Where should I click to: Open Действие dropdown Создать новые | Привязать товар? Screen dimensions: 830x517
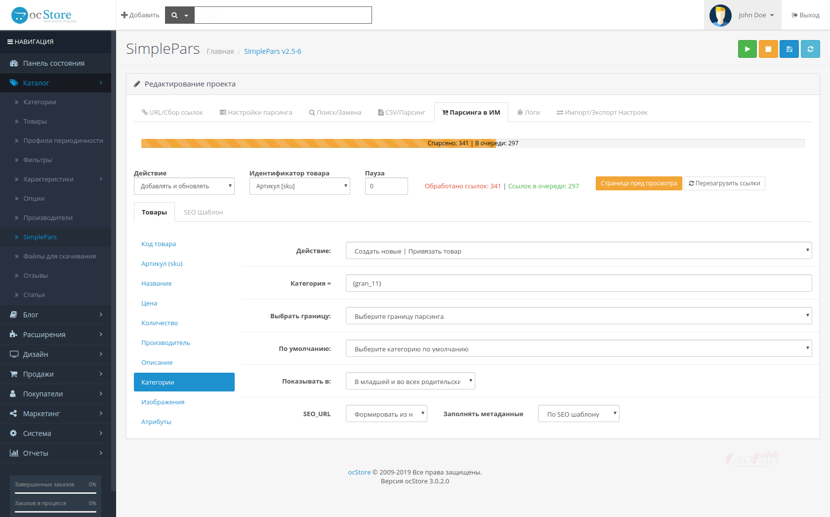579,251
